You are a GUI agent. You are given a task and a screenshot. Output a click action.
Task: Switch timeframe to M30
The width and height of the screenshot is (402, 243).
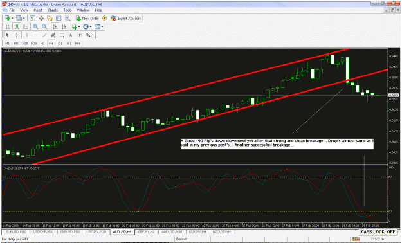tap(33, 44)
